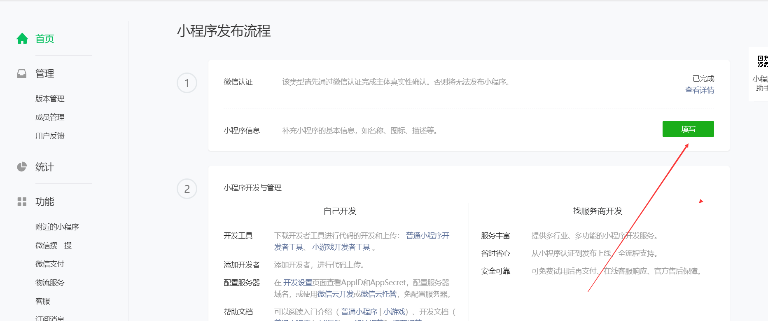Open 客服 feature in sidebar
Viewport: 768px width, 321px height.
tap(43, 301)
